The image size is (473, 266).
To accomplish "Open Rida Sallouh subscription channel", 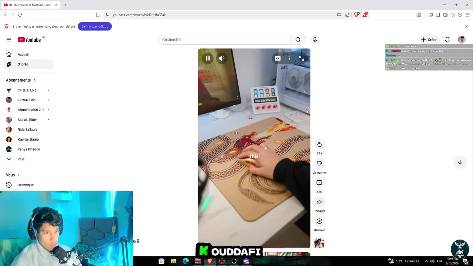I will 28,130.
